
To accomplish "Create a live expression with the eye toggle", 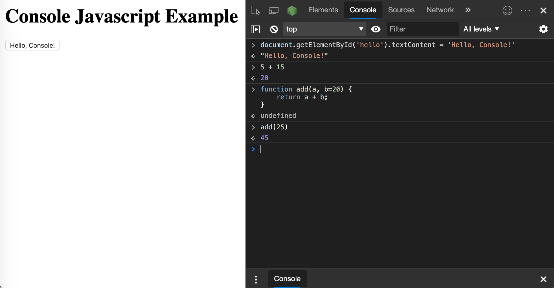I will [x=376, y=29].
